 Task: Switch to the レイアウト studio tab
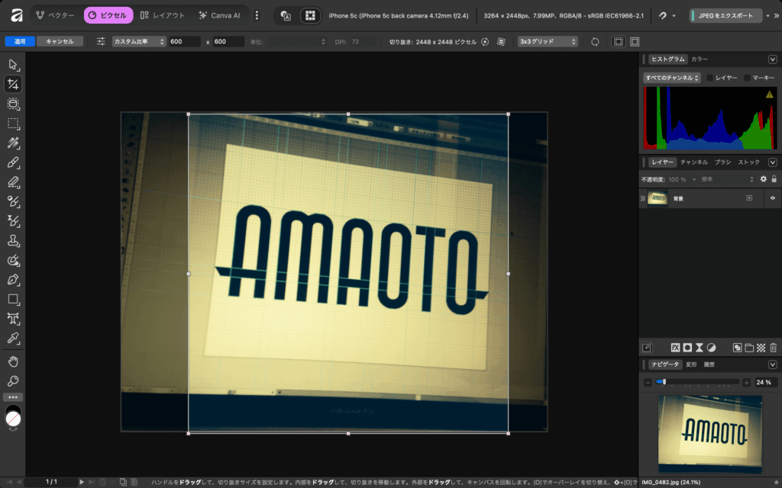[163, 15]
